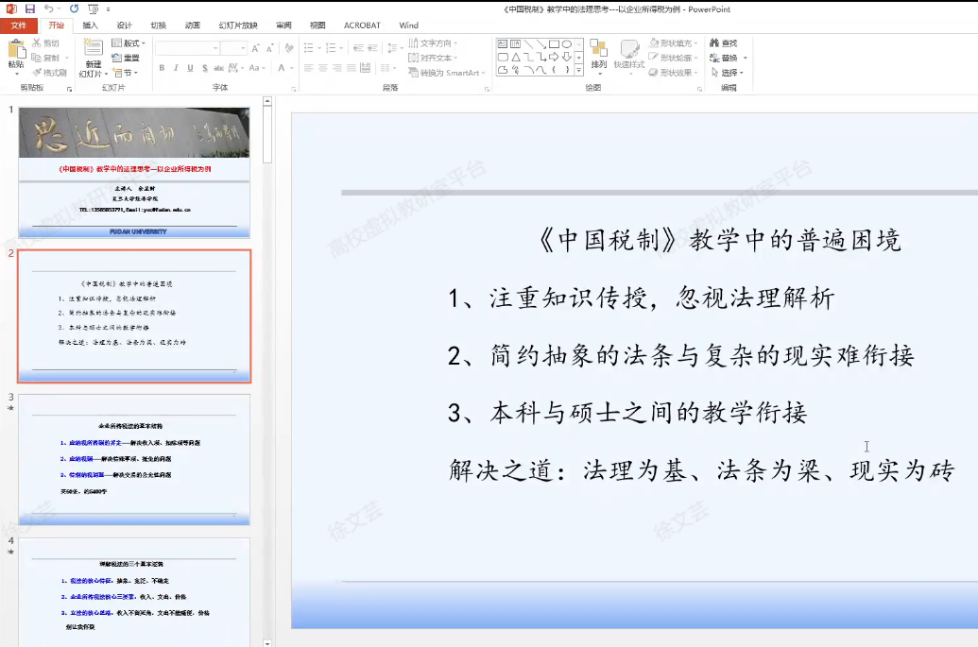Click the Find (查找) binoculars icon

pyautogui.click(x=713, y=43)
